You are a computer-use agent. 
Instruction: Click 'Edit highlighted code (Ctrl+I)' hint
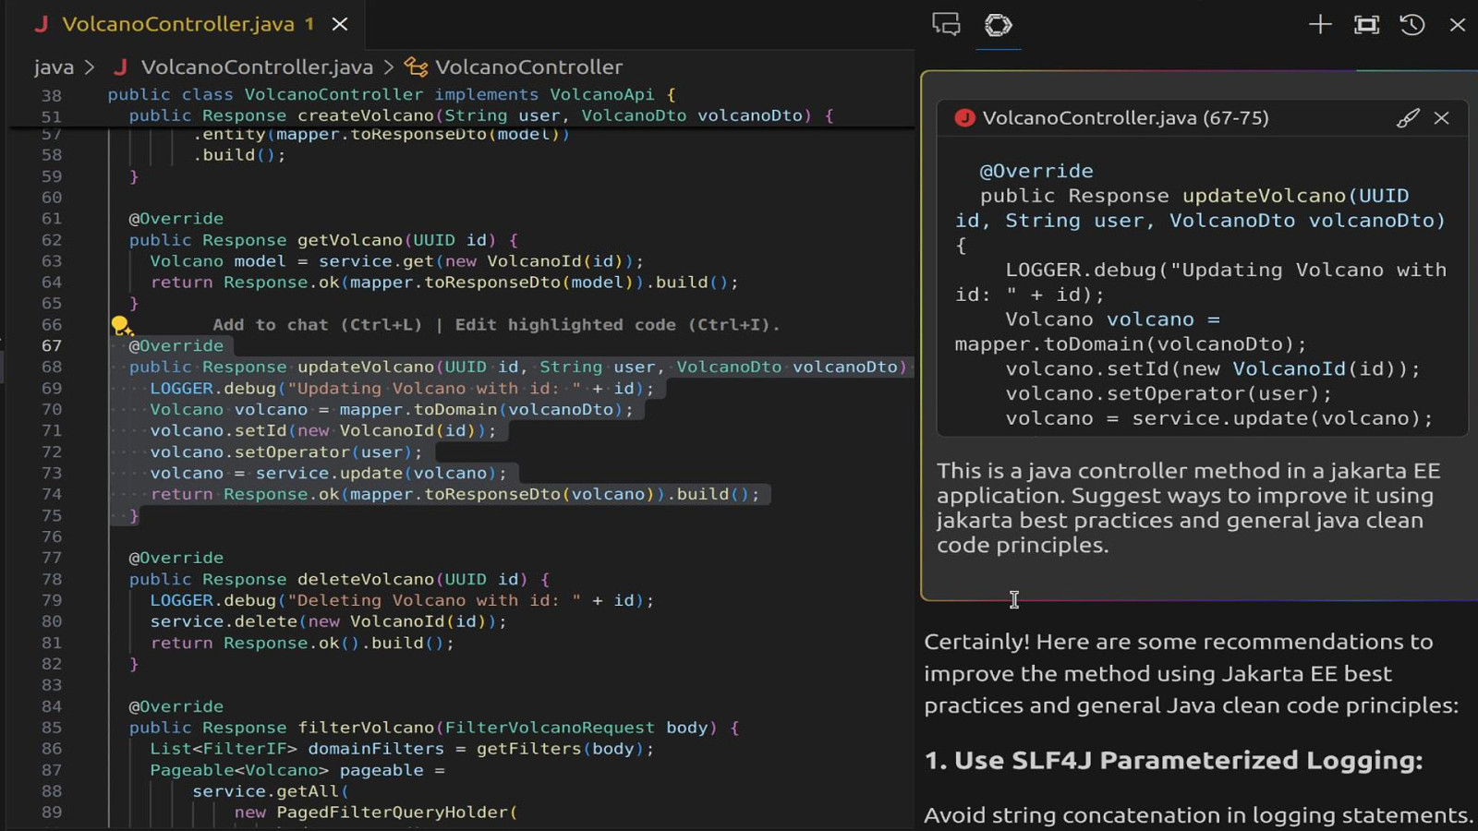[x=617, y=325]
